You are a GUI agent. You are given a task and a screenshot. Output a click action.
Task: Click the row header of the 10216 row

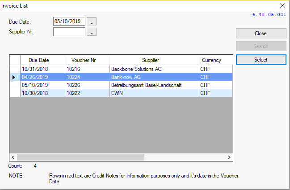(x=15, y=69)
